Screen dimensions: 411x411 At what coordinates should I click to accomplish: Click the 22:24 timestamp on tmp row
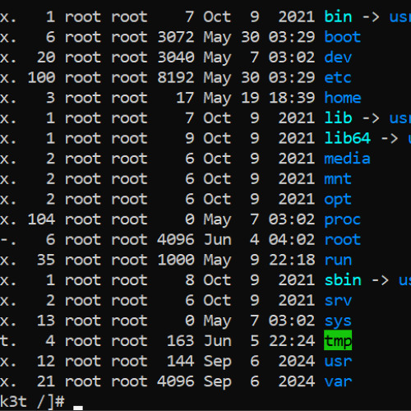tap(292, 340)
